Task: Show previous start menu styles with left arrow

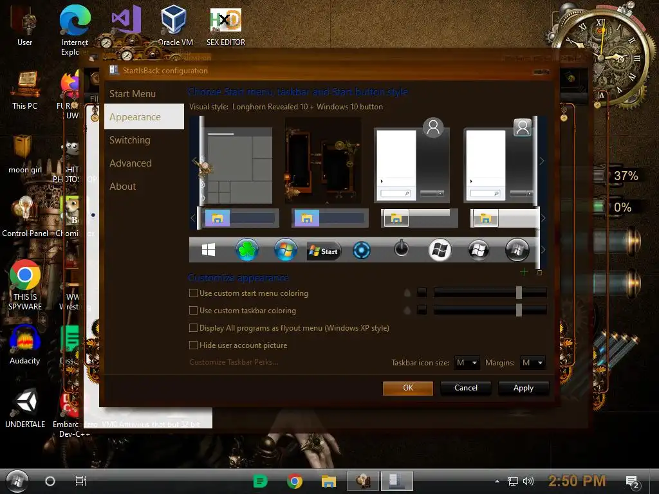Action: coord(194,161)
